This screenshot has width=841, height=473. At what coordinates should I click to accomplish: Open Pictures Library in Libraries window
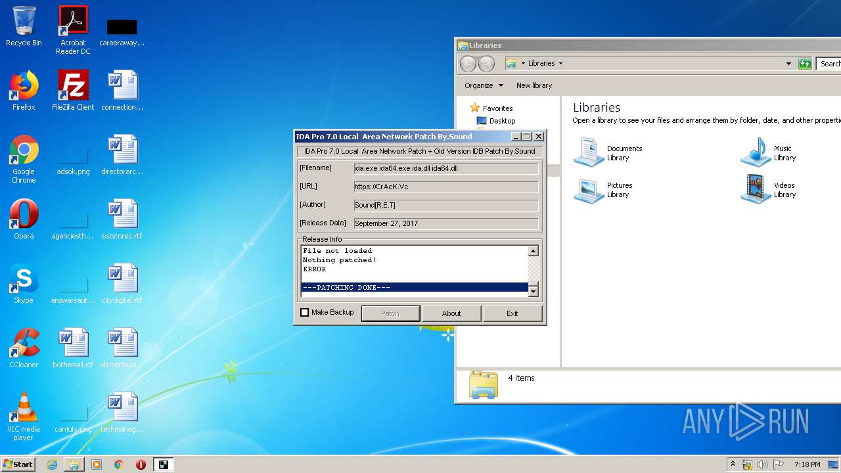pyautogui.click(x=603, y=190)
